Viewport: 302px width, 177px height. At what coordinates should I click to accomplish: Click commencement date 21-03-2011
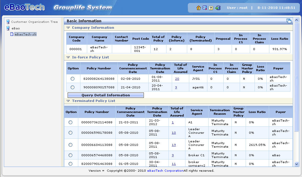click(x=128, y=122)
